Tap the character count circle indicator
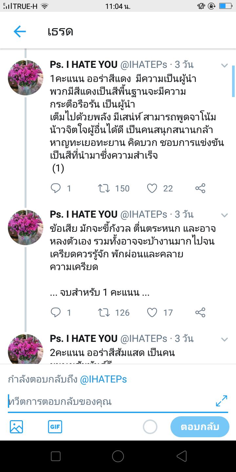236x472 pixels. [150, 427]
